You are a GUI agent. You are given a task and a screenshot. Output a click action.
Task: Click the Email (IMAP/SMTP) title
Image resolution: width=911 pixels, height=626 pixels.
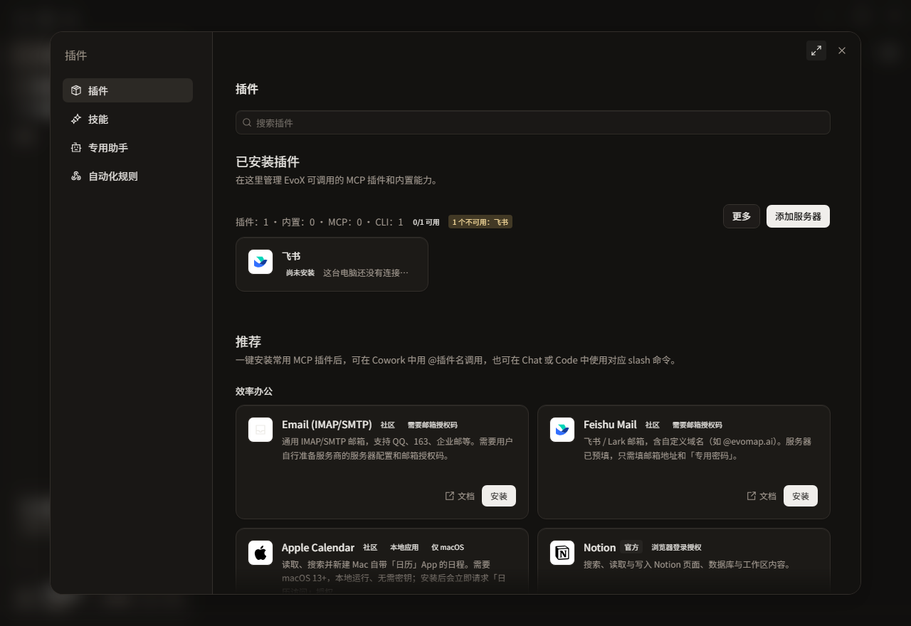327,425
